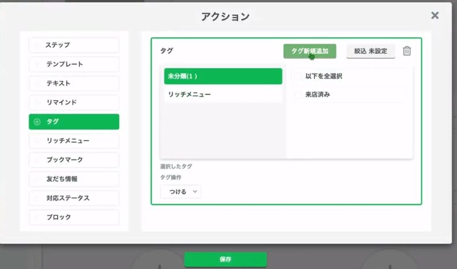
Task: Open the つける tag operation dropdown
Action: [x=181, y=192]
